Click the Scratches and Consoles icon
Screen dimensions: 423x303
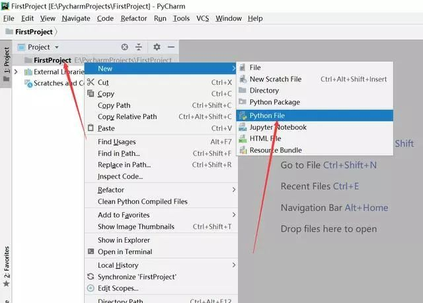28,83
